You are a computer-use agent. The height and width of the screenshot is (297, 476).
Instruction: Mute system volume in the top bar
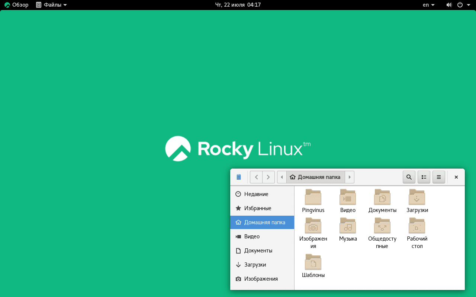[x=449, y=5]
